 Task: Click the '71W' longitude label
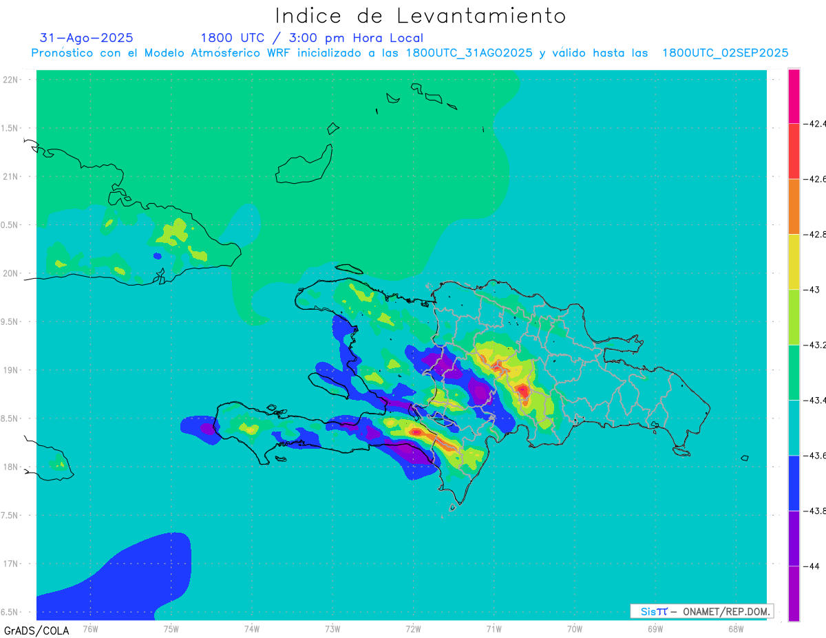pyautogui.click(x=494, y=628)
